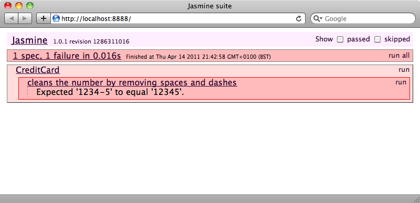This screenshot has width=420, height=203.
Task: Click the 'Show' label
Action: (324, 39)
